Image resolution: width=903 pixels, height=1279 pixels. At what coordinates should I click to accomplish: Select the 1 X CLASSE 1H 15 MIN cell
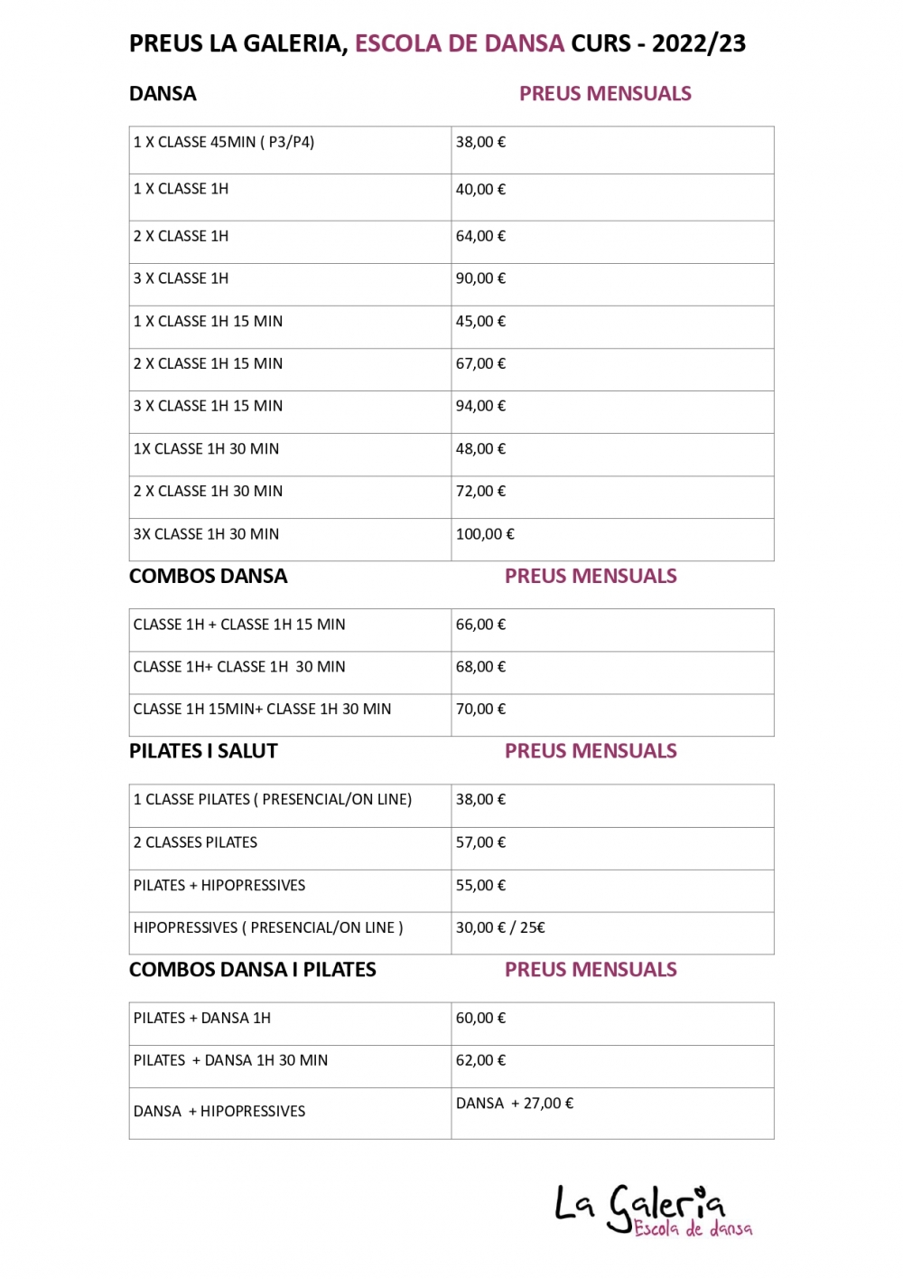click(208, 321)
